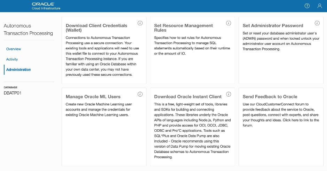Viewport: 327px width, 171px height.
Task: Click the Oracle Cloud Infrastructure logo
Action: coord(46,6)
